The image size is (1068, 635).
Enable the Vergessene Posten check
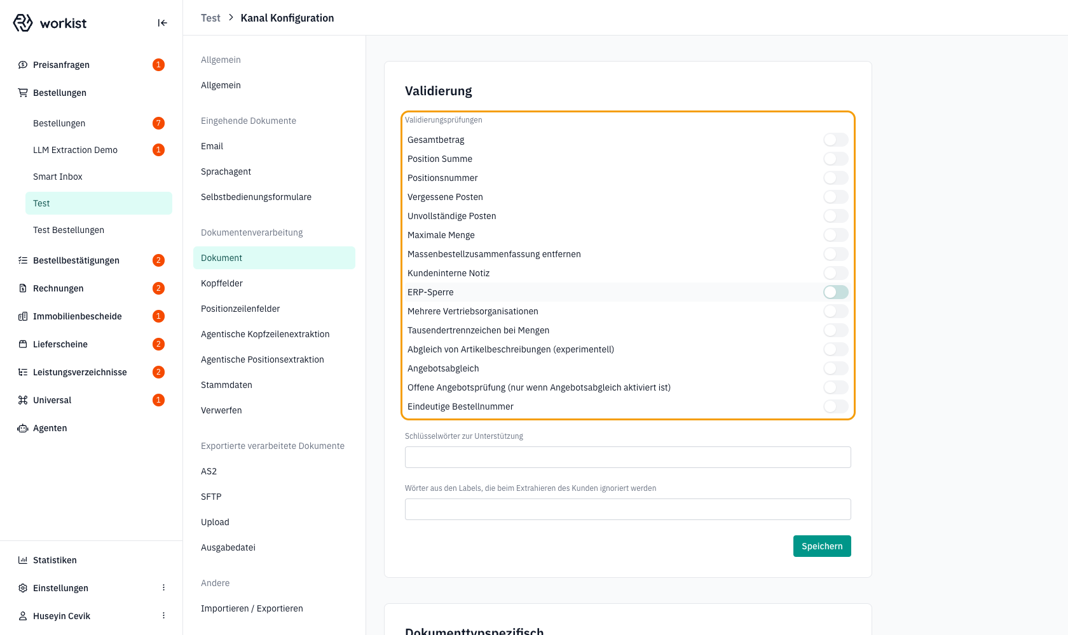(836, 197)
